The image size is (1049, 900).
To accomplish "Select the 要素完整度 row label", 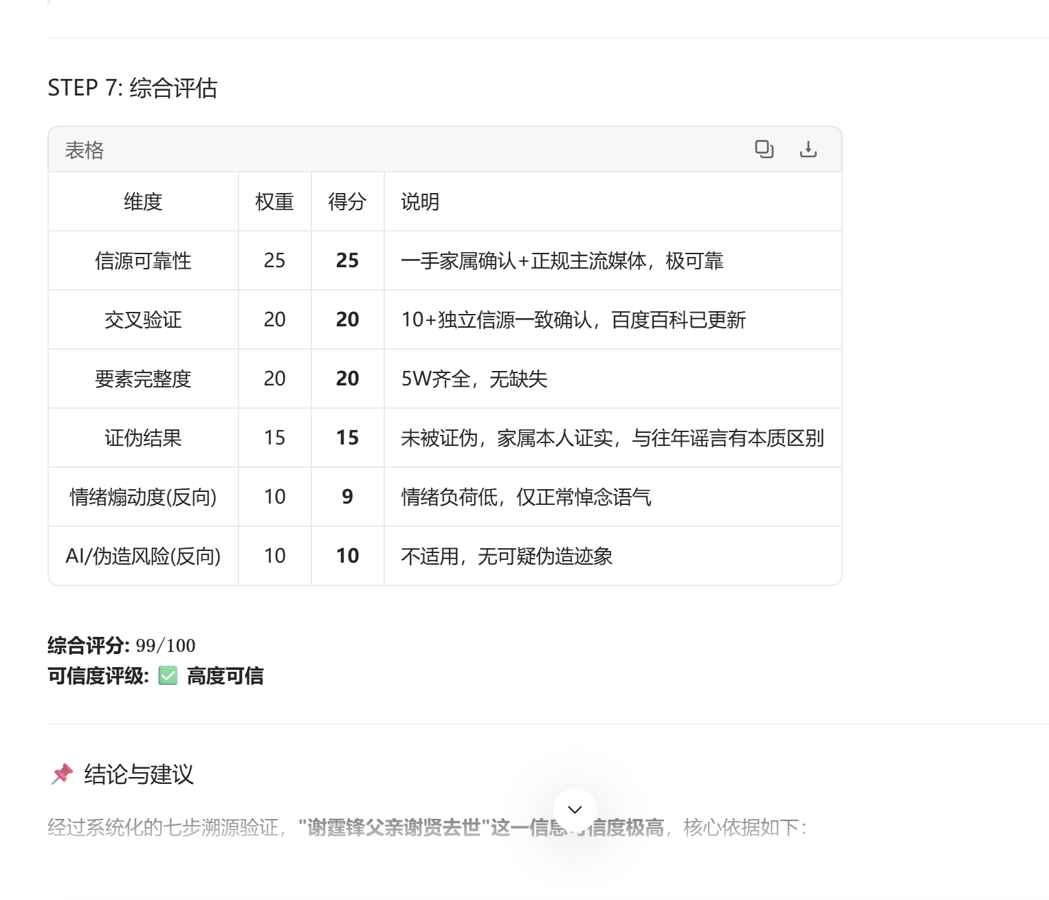I will (x=143, y=379).
